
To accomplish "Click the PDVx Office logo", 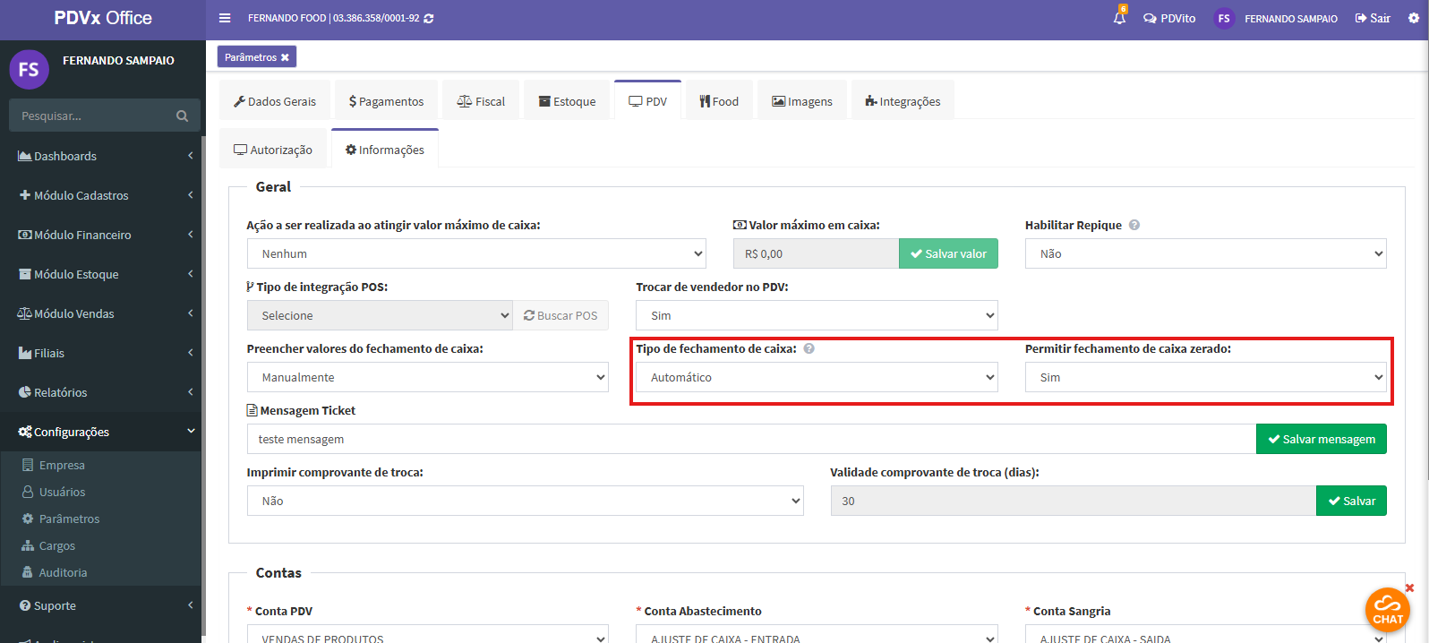I will click(103, 18).
